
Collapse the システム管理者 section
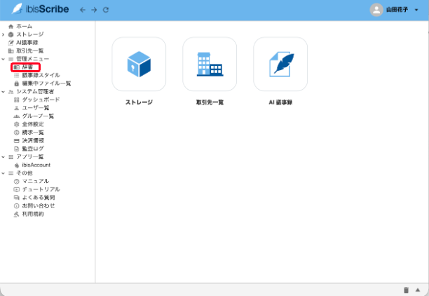click(4, 92)
